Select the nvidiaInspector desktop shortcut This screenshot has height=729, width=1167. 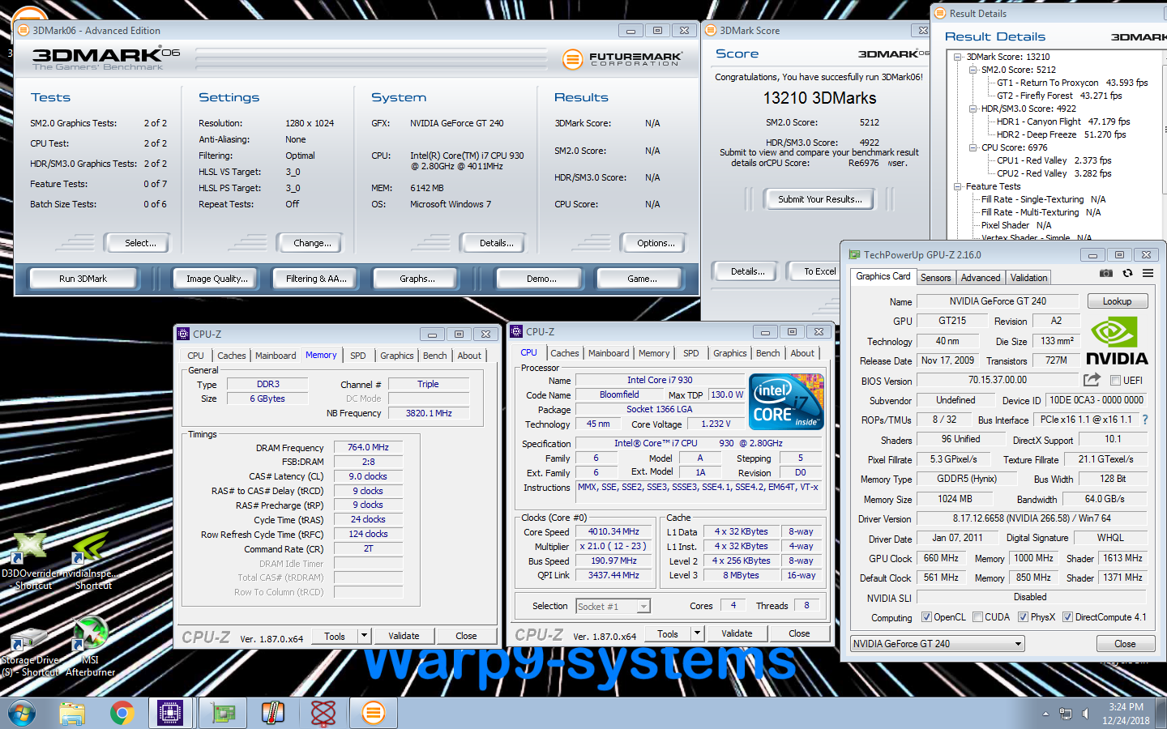[x=91, y=559]
